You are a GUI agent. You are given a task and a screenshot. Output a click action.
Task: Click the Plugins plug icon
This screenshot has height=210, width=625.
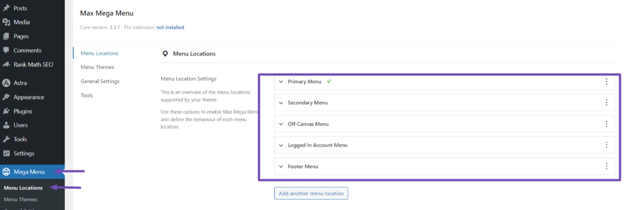[6, 111]
